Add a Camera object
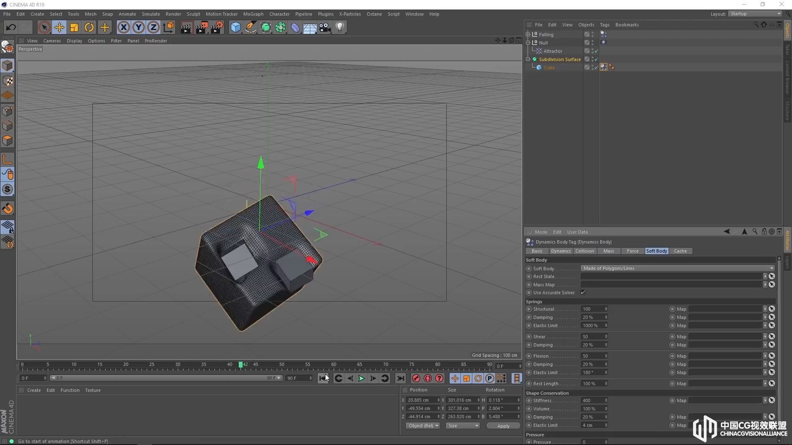 click(x=325, y=28)
